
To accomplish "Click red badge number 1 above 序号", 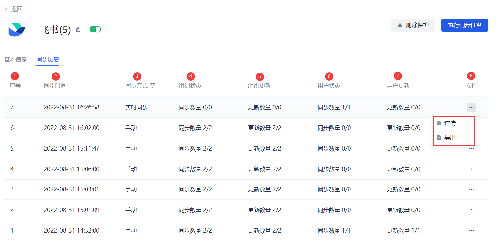I will [15, 76].
